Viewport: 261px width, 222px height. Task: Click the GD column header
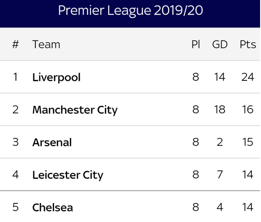tap(220, 44)
